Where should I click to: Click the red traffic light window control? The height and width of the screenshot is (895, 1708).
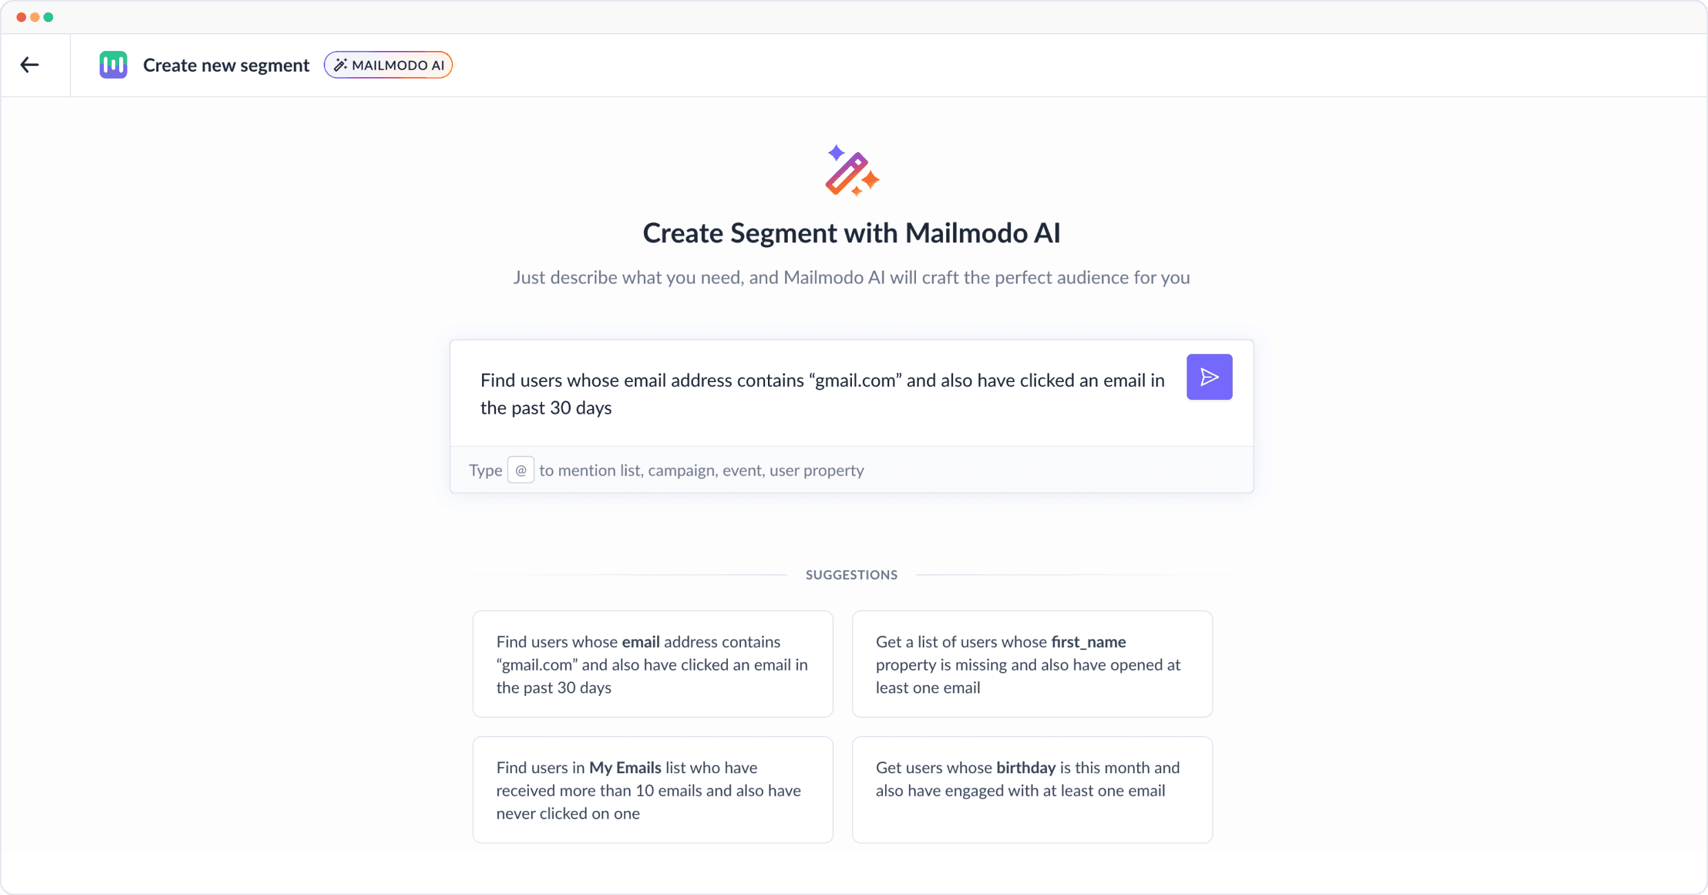20,17
